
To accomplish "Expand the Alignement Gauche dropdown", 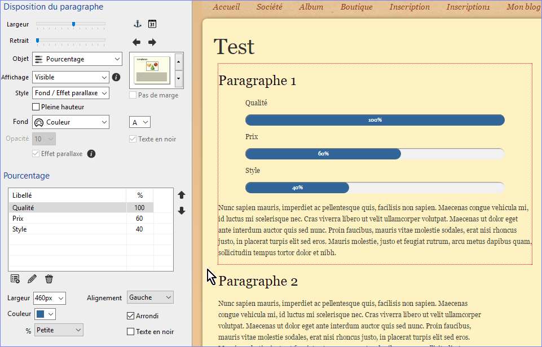I will point(151,297).
